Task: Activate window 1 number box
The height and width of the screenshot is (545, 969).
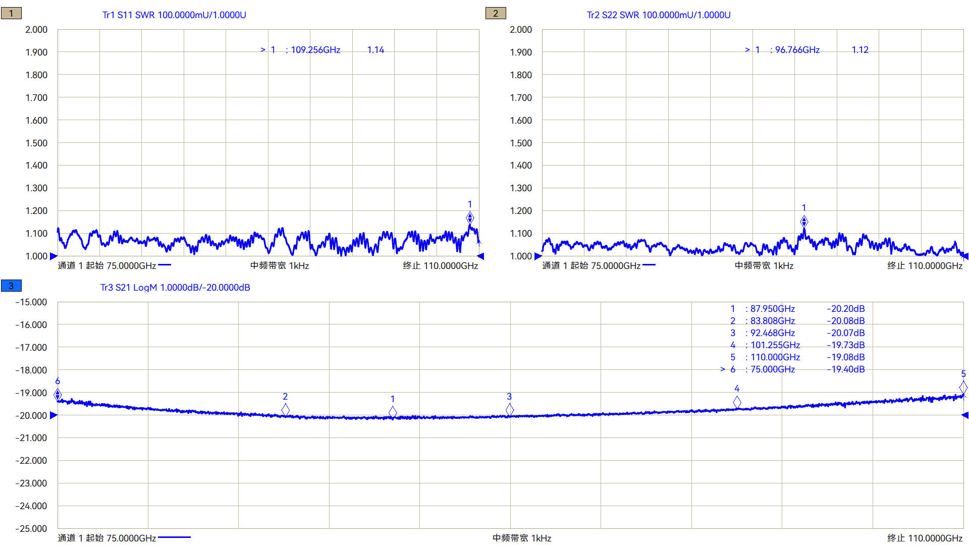Action: click(x=11, y=14)
